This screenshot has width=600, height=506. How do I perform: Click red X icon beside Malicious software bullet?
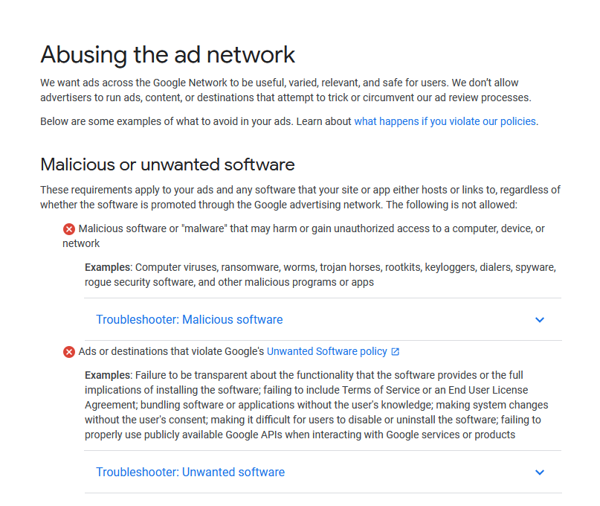click(69, 229)
